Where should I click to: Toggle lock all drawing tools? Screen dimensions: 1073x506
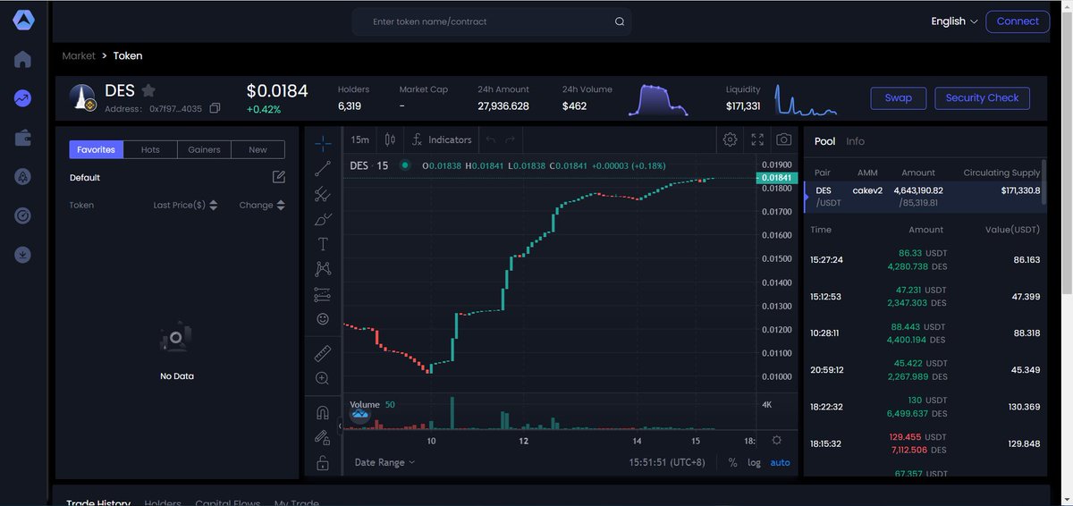point(323,463)
